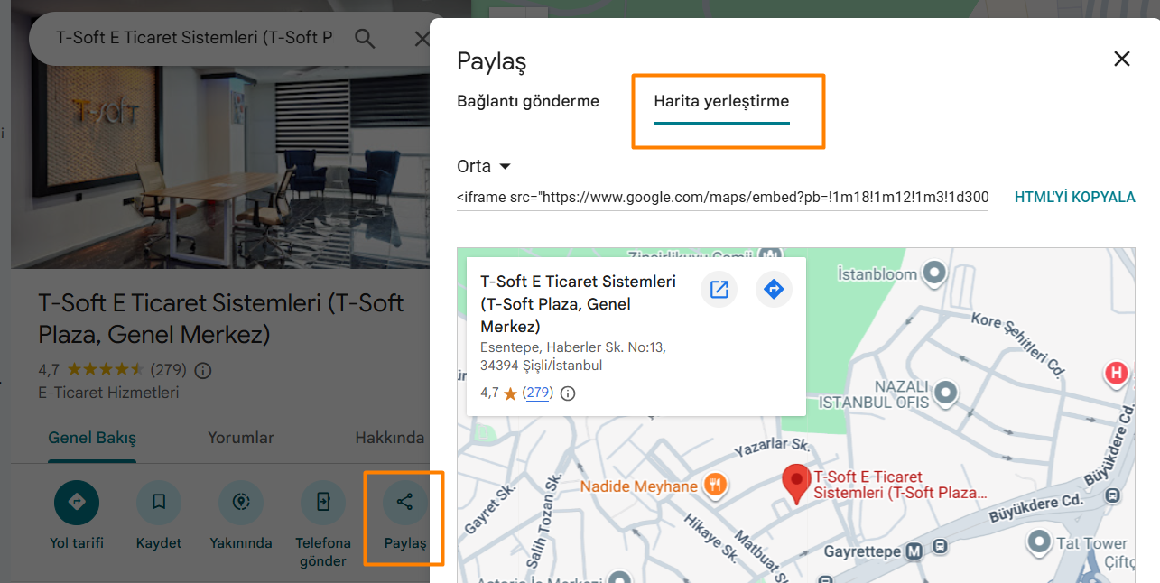The height and width of the screenshot is (583, 1160).
Task: Click T-Soft E Ticaret Sistemleri map label
Action: pos(900,485)
